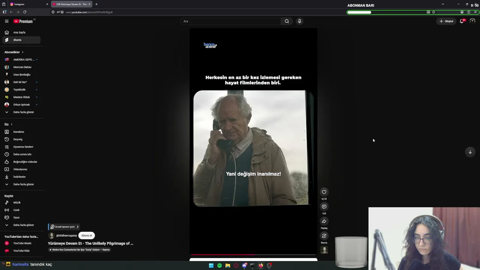The height and width of the screenshot is (270, 480).
Task: Open the comments on this Short
Action: 324,207
